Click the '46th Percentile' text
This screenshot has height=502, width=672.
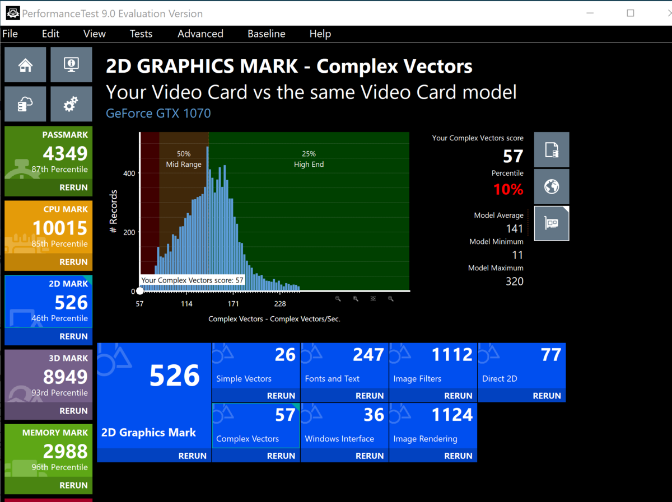click(59, 318)
